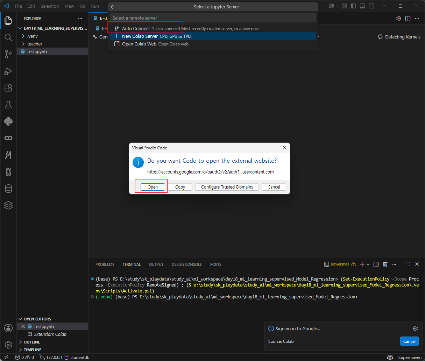425x361 pixels.
Task: Click Configure Trusted Domains button
Action: pos(227,187)
